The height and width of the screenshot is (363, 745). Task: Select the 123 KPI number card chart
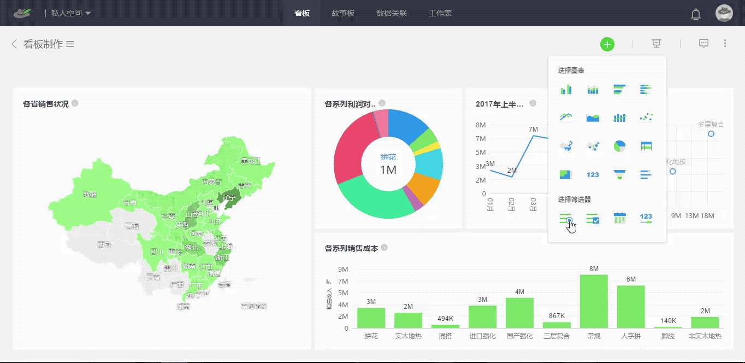click(x=593, y=174)
